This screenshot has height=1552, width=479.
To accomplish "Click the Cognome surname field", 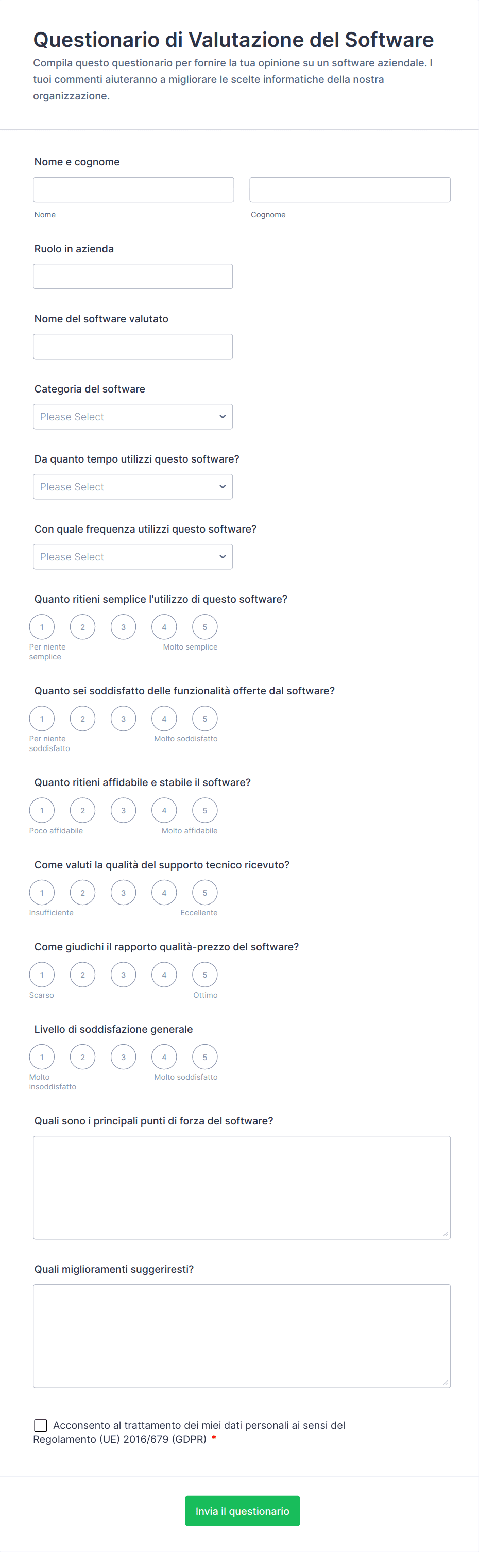I will click(x=349, y=190).
